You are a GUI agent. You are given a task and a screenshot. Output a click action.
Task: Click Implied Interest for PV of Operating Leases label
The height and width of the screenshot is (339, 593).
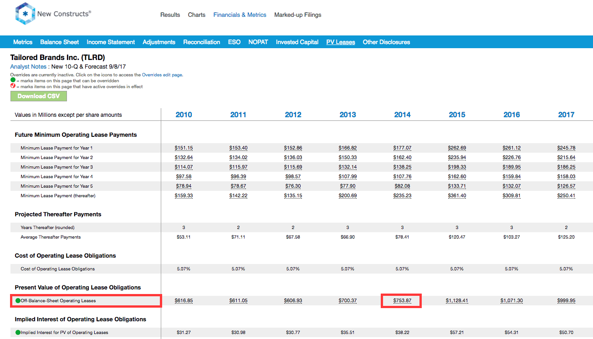coord(65,333)
